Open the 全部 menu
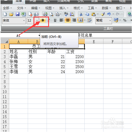Image resolution: width=132 pixels, height=132 pixels. [x=7, y=8]
